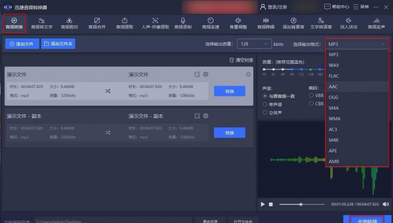Click 转换 button for 演示文件 - 副本

(x=230, y=133)
